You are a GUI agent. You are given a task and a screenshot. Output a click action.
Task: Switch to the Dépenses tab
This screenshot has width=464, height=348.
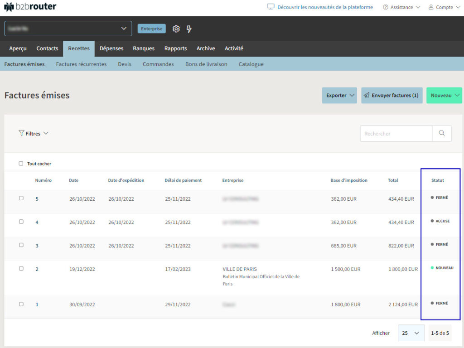tap(111, 48)
